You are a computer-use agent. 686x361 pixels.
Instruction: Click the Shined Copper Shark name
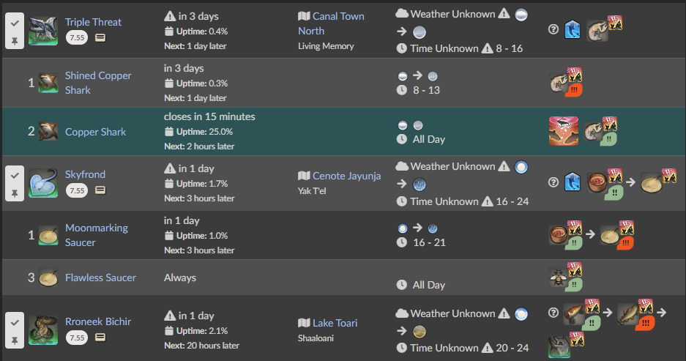(x=98, y=83)
